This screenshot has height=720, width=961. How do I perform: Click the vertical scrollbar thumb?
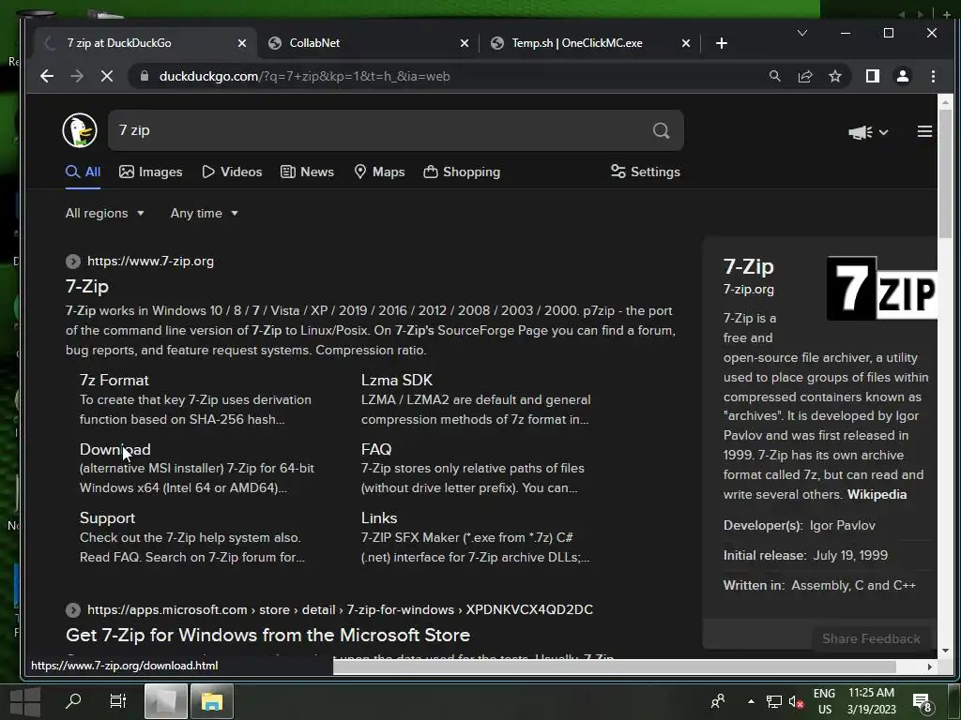pos(945,173)
